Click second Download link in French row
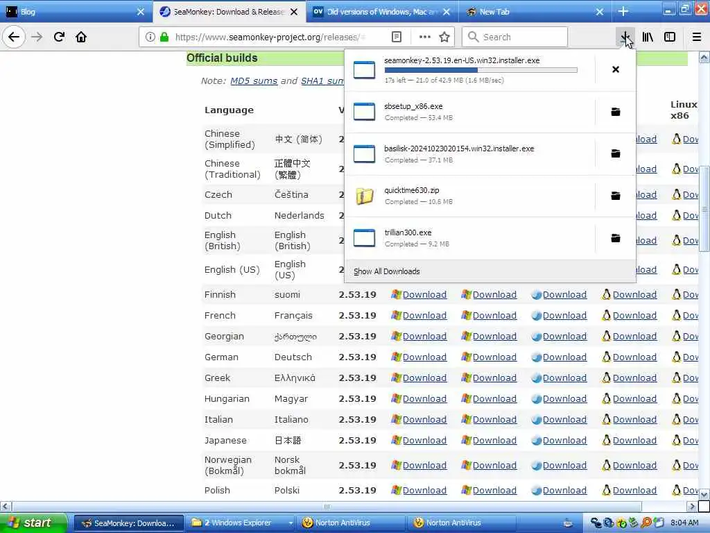This screenshot has width=710, height=533. 494,316
